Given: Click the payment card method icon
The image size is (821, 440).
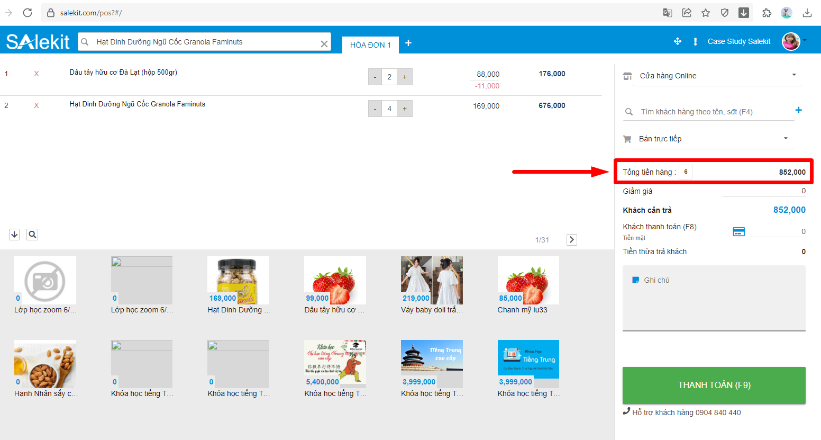Looking at the screenshot, I should click(738, 231).
